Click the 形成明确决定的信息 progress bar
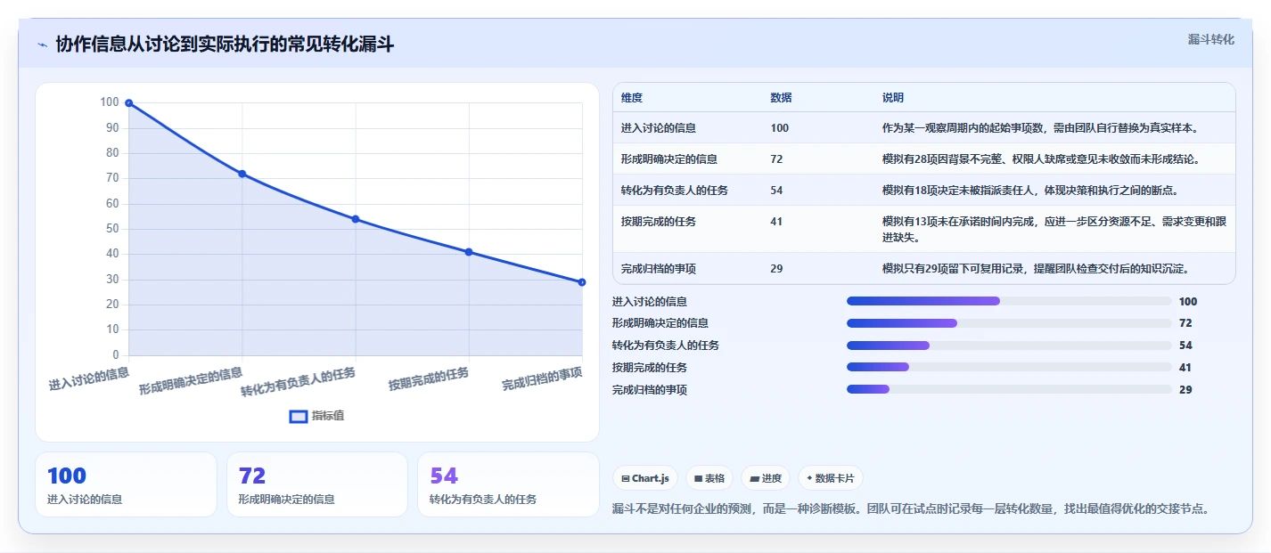1271x553 pixels. [x=1009, y=323]
